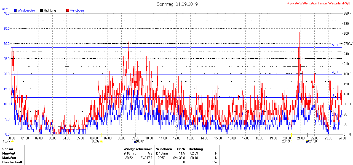
Task: Click the 09:01 time label
Action: pyautogui.click(x=141, y=141)
